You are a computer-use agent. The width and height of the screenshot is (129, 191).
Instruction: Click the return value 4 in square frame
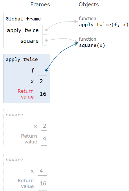[45, 139]
